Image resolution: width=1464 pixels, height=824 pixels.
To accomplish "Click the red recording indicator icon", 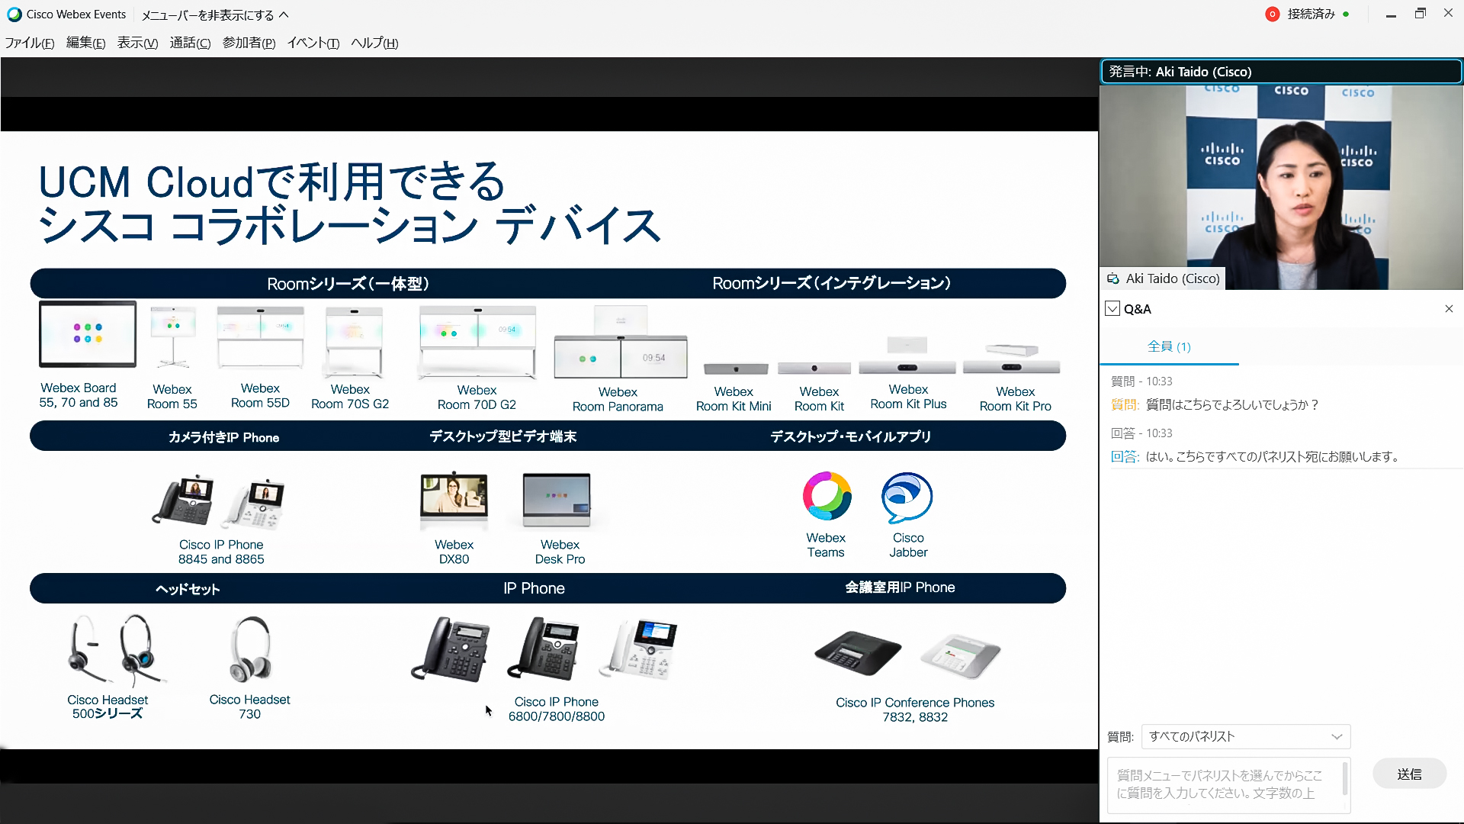I will (x=1272, y=14).
